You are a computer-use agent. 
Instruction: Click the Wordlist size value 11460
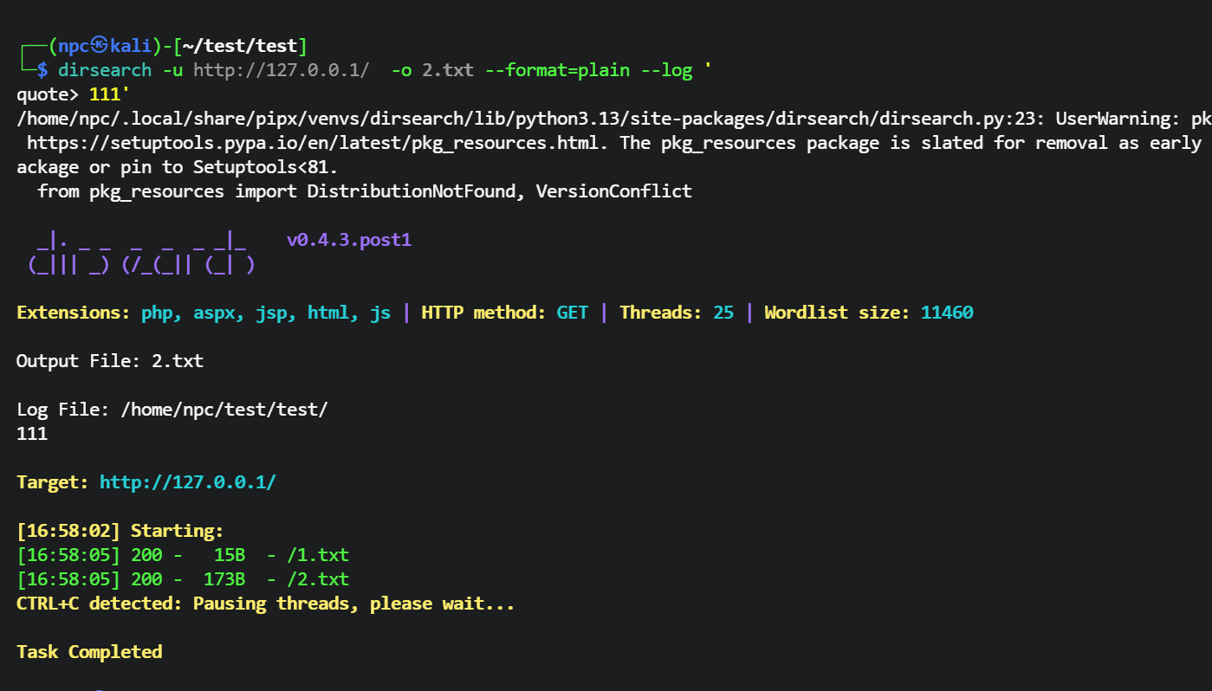(x=946, y=313)
